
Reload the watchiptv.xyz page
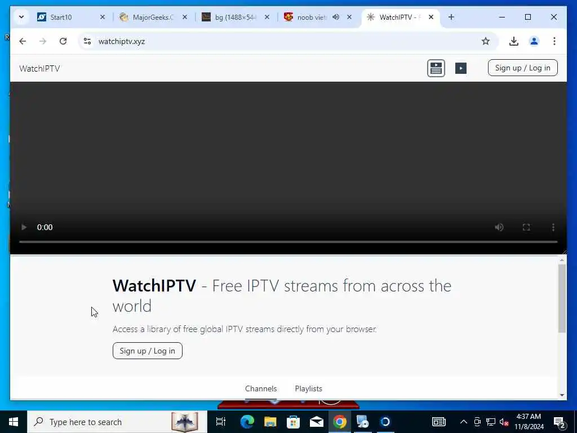[x=63, y=41]
